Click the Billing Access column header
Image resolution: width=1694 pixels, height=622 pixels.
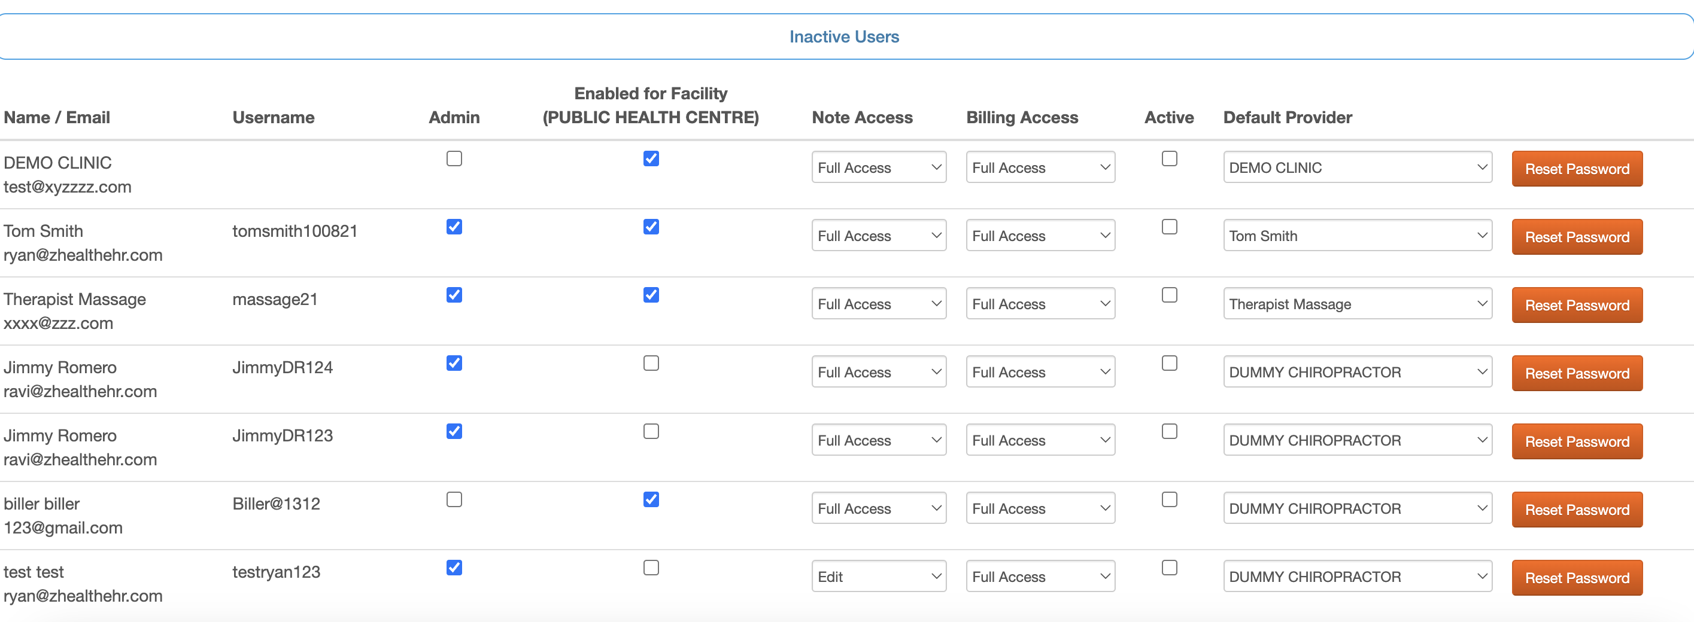[x=1022, y=118]
